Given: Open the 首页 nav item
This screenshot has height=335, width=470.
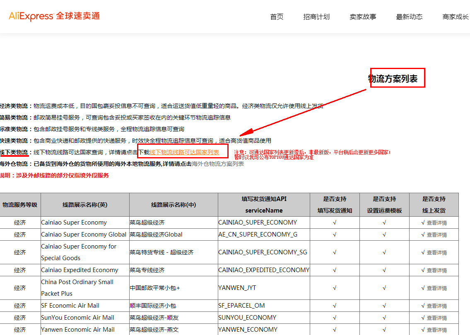Looking at the screenshot, I should (277, 17).
